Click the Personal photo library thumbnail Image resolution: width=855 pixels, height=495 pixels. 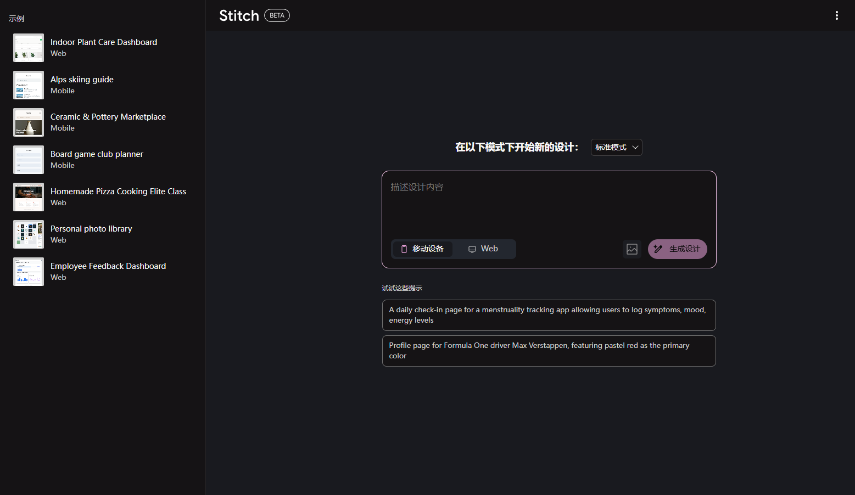29,234
